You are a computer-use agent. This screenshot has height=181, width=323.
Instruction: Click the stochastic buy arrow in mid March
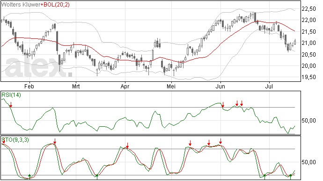click(x=97, y=176)
